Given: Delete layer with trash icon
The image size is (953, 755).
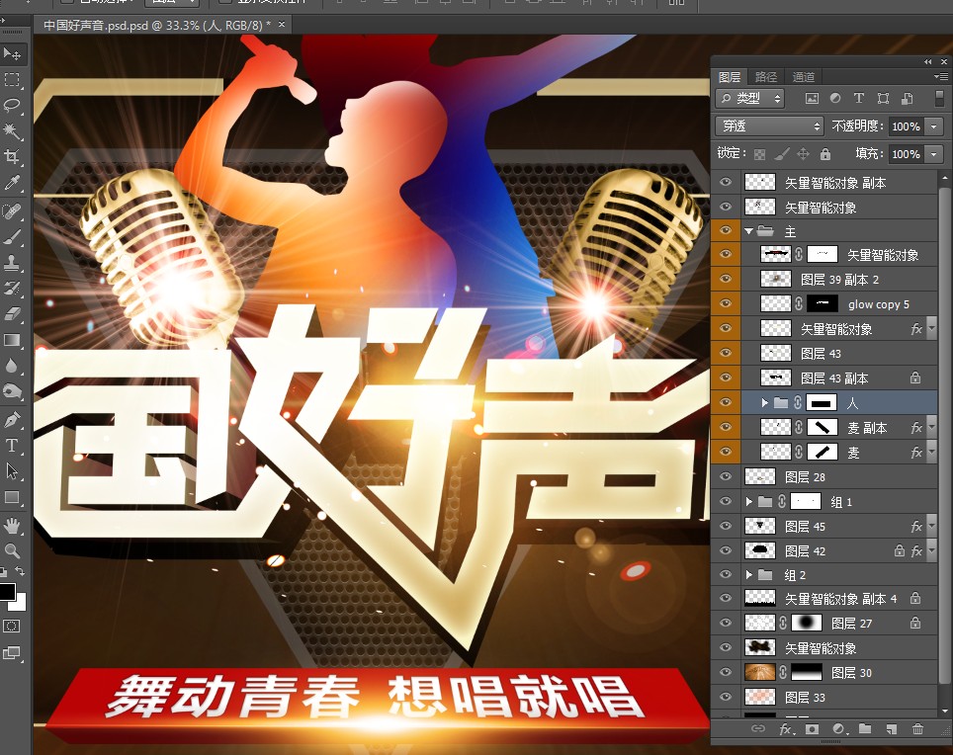Looking at the screenshot, I should pyautogui.click(x=917, y=728).
